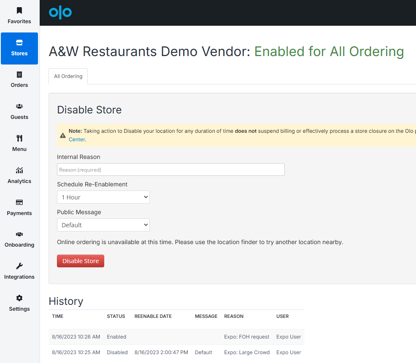View Analytics chart icon
This screenshot has height=363, width=416.
click(19, 170)
